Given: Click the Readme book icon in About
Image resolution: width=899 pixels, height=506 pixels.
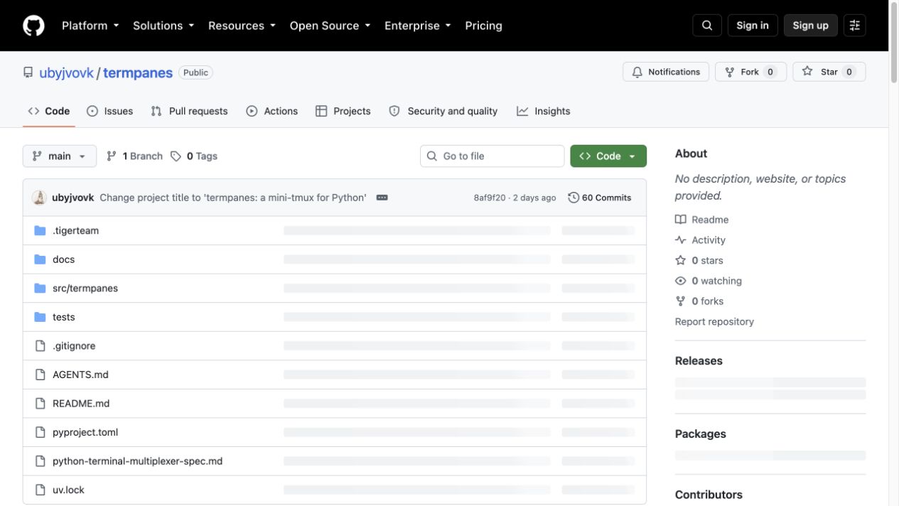Looking at the screenshot, I should click(680, 220).
